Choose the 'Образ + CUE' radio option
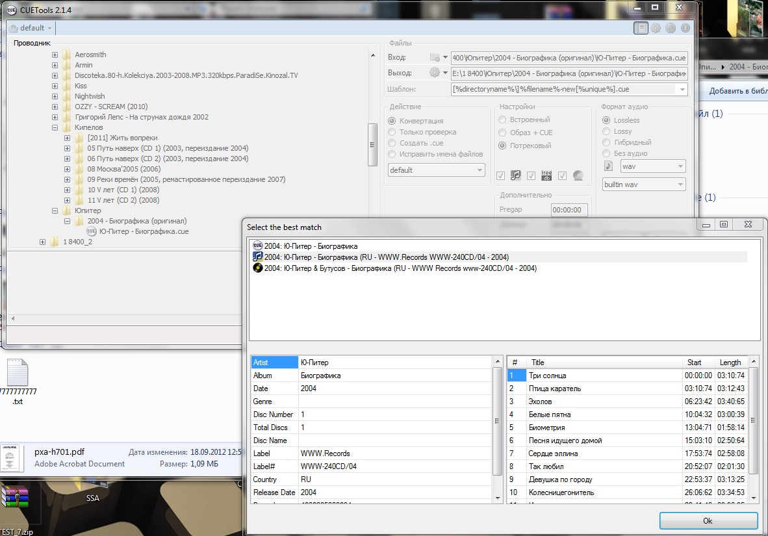768x536 pixels. 502,133
